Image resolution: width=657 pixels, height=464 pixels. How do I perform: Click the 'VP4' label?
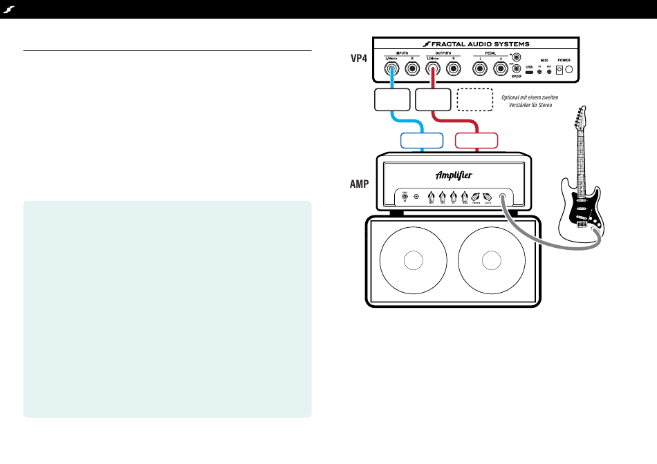[x=359, y=58]
